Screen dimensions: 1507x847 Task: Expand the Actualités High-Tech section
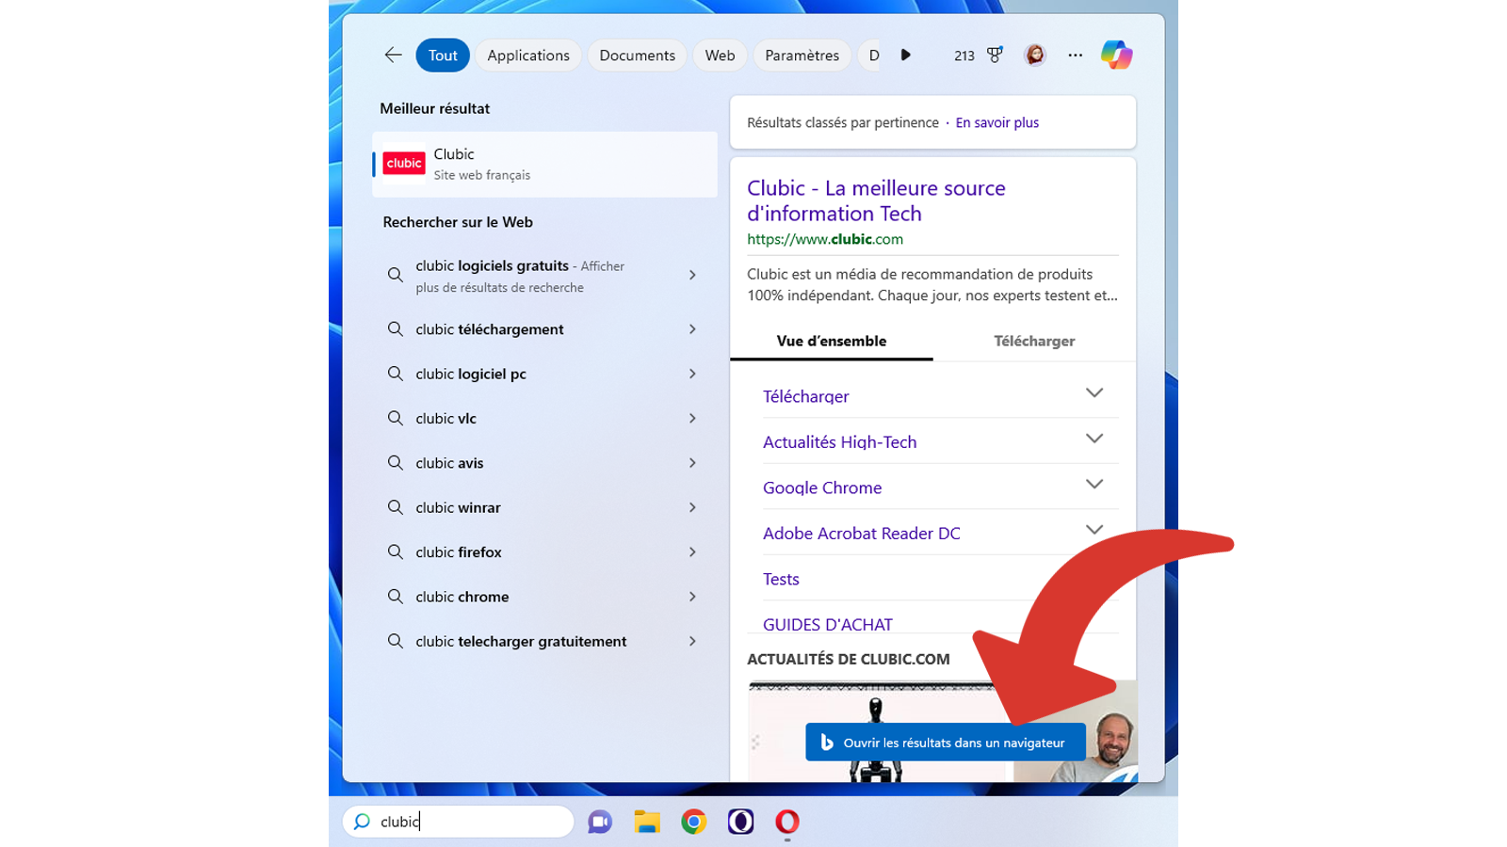1094,439
